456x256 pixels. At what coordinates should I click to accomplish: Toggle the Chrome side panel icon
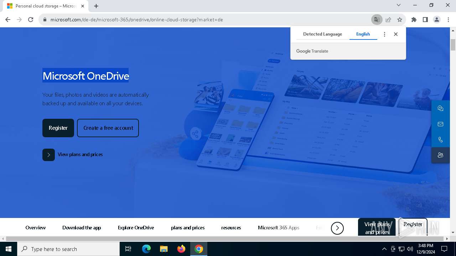(x=425, y=20)
